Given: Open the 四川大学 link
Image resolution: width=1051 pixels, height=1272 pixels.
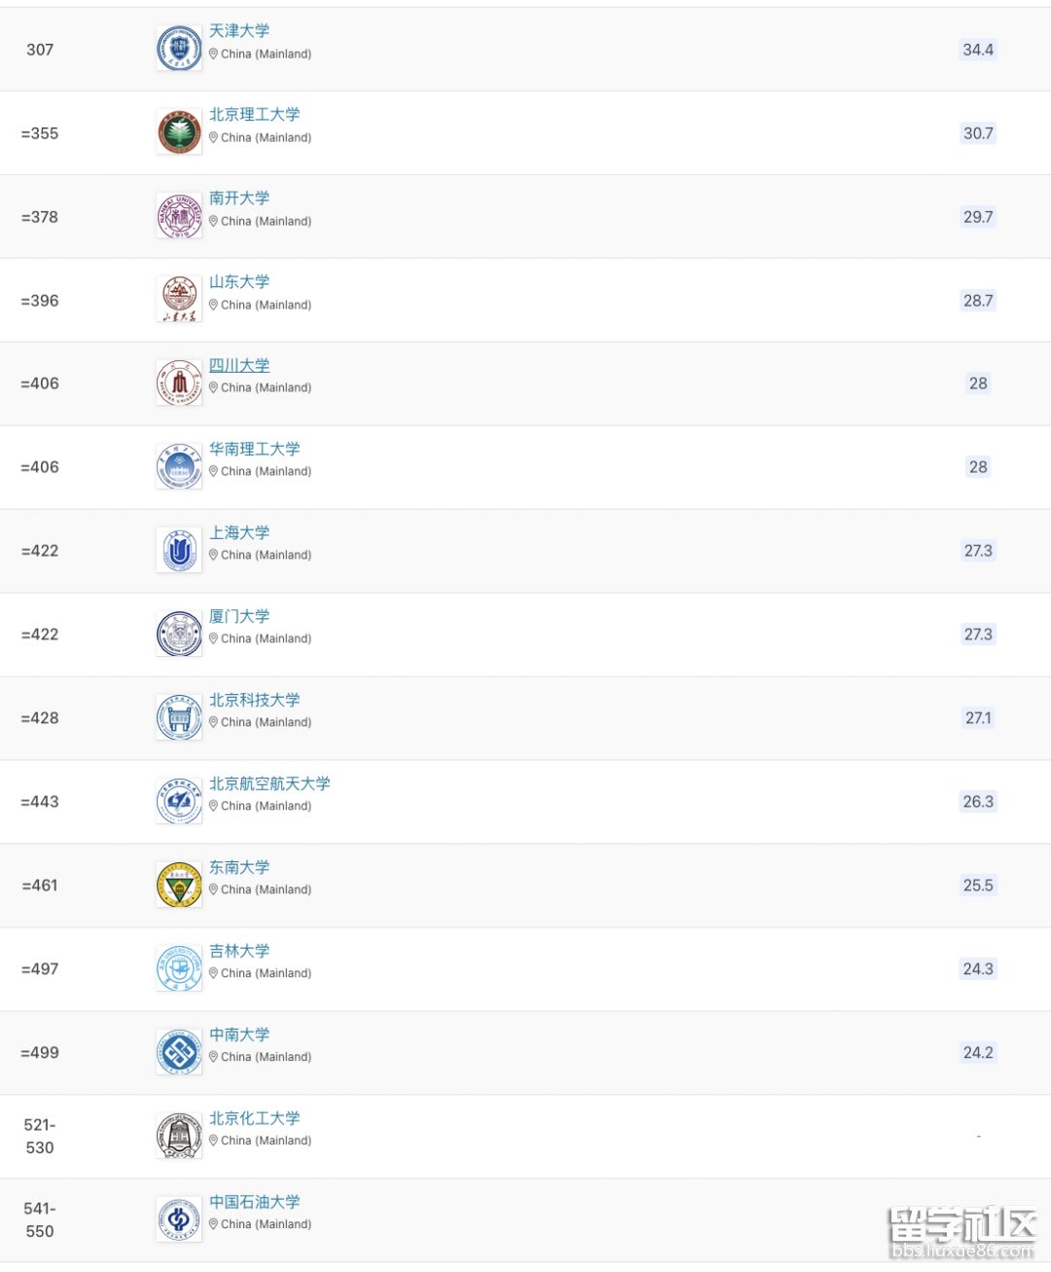Looking at the screenshot, I should 239,365.
